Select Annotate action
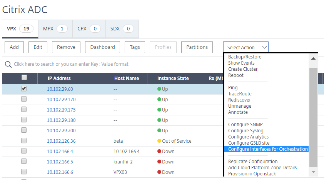Screen dimensions: 324x180 click(x=238, y=112)
